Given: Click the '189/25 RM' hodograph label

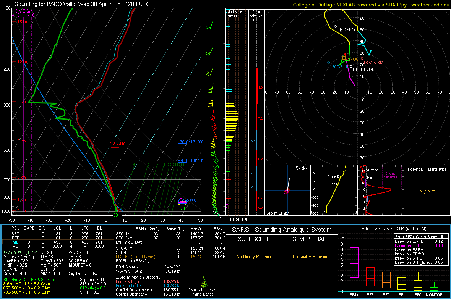Looking at the screenshot, I should tap(373, 63).
